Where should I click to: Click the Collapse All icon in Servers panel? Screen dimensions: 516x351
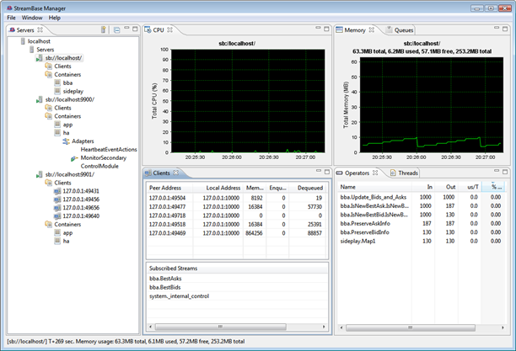[x=116, y=29]
